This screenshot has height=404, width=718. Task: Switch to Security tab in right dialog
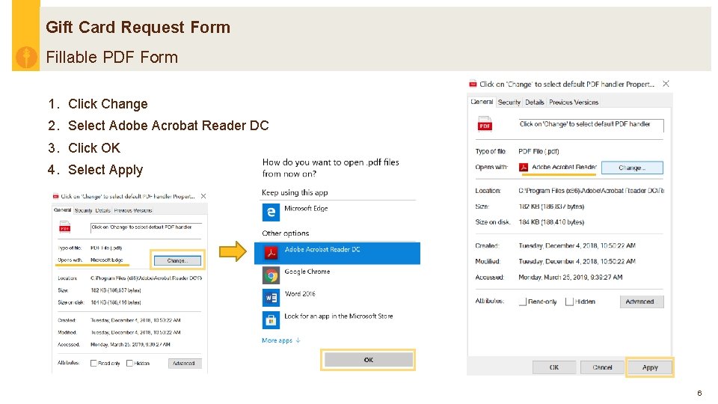(509, 102)
